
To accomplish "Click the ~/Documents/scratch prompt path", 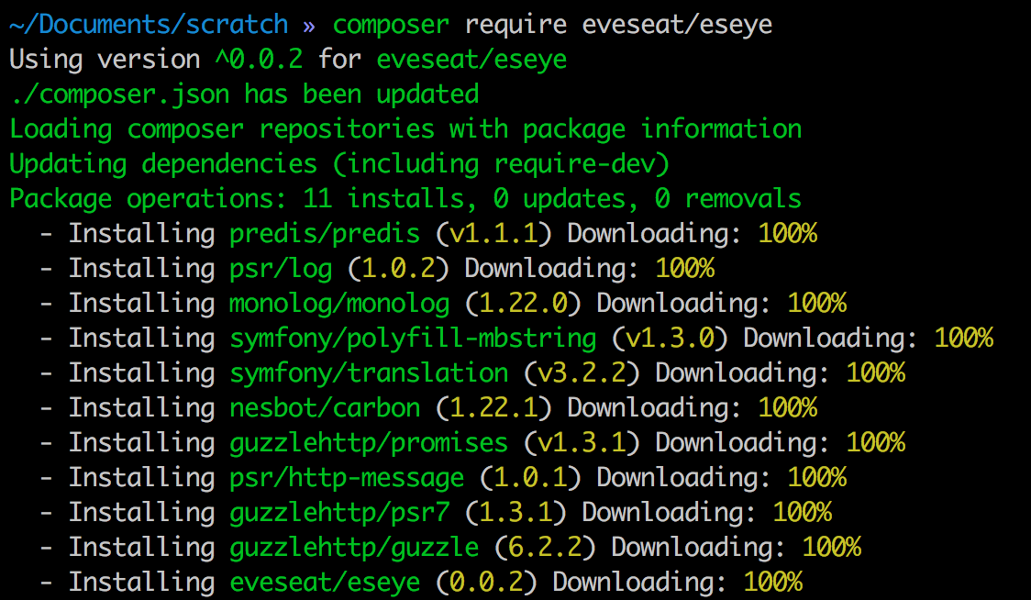I will [x=149, y=25].
